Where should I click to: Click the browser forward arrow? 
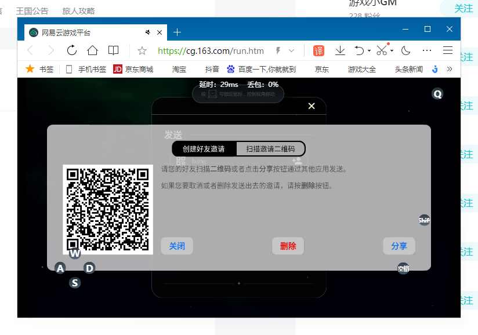(x=51, y=50)
